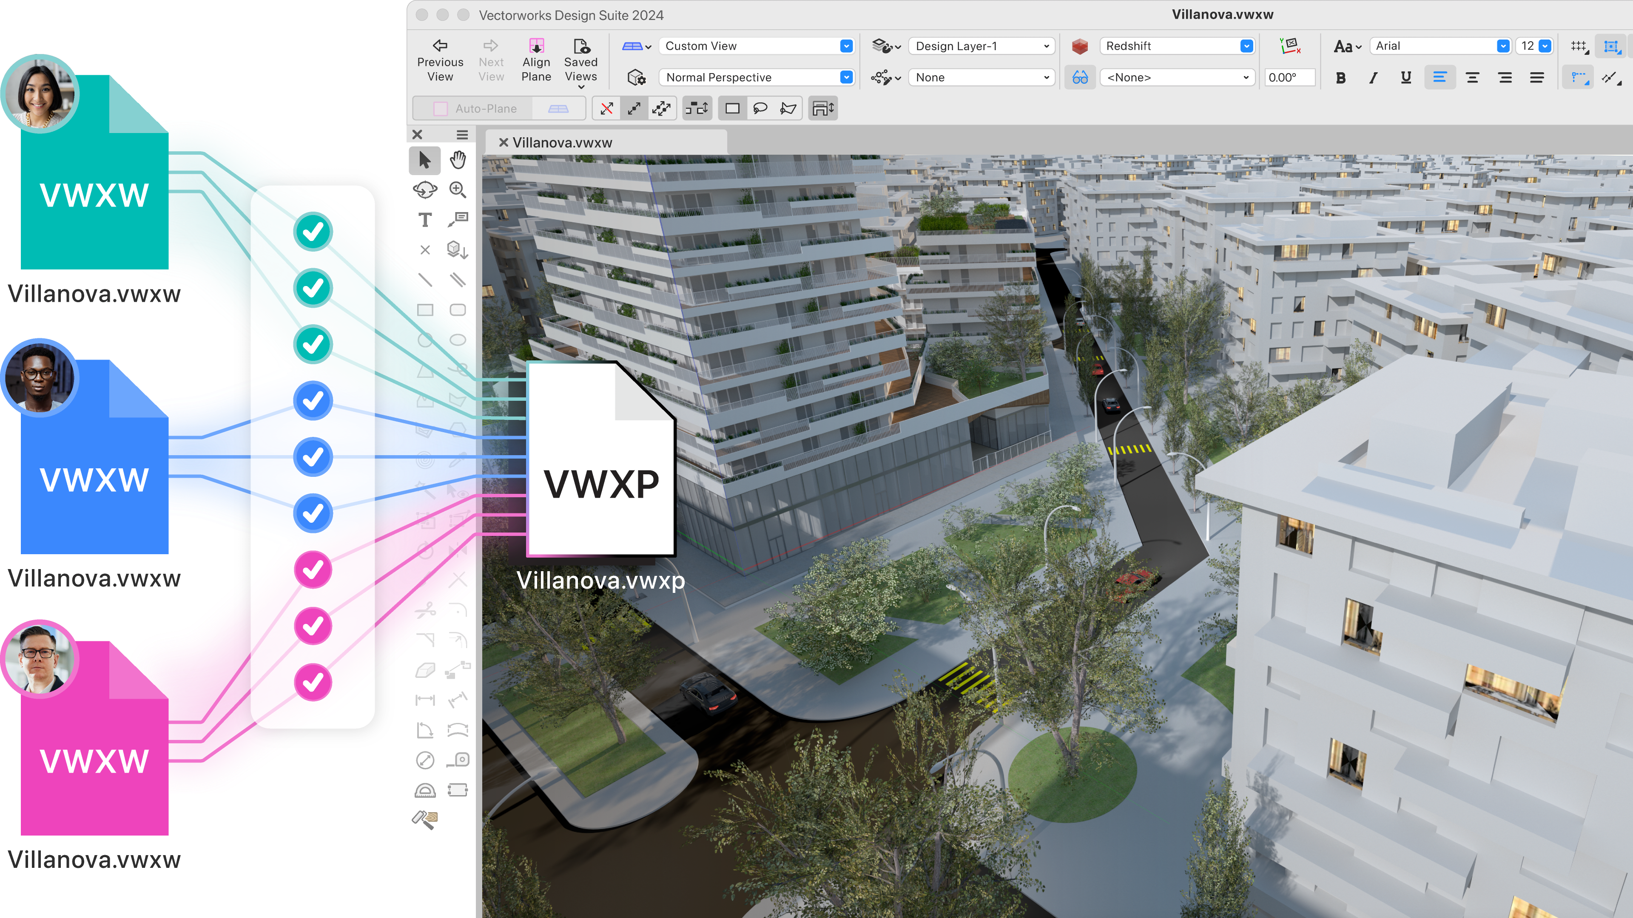
Task: Click the Villanova.vwxw tab label
Action: (x=566, y=142)
